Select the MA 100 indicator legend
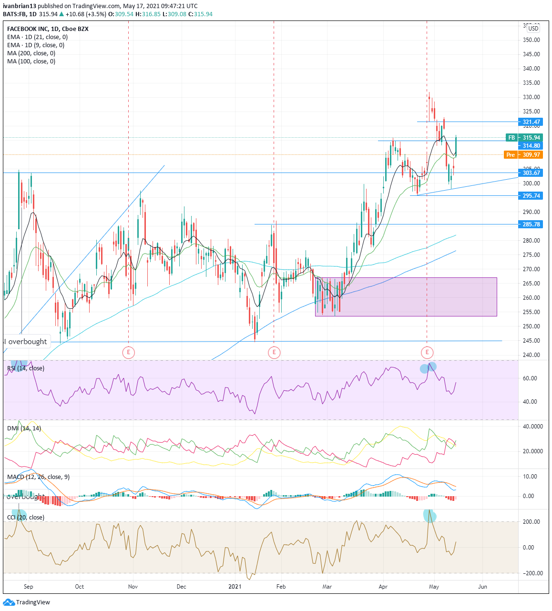 click(x=31, y=61)
